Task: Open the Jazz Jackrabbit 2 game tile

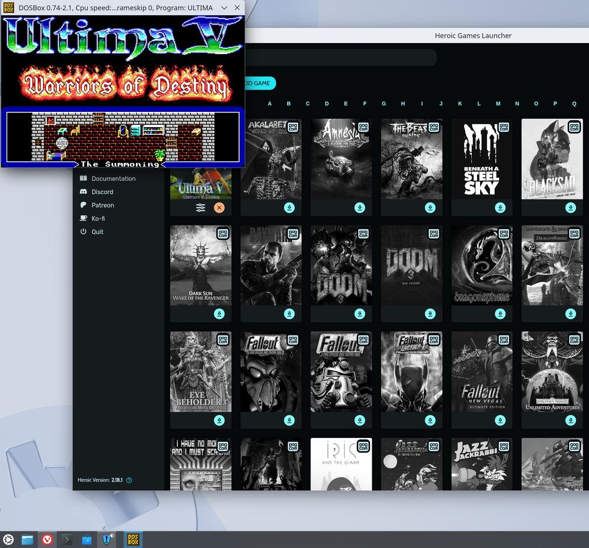Action: point(482,465)
